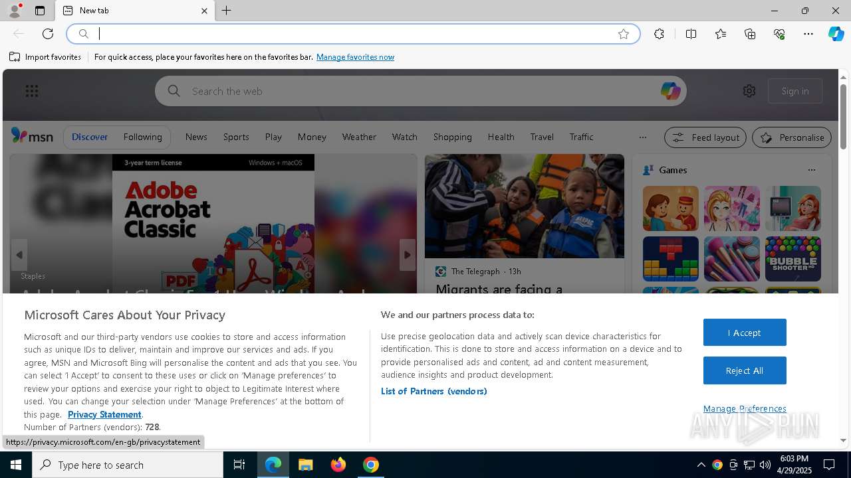The image size is (851, 478).
Task: Go to previous carousel slide arrow
Action: [19, 255]
